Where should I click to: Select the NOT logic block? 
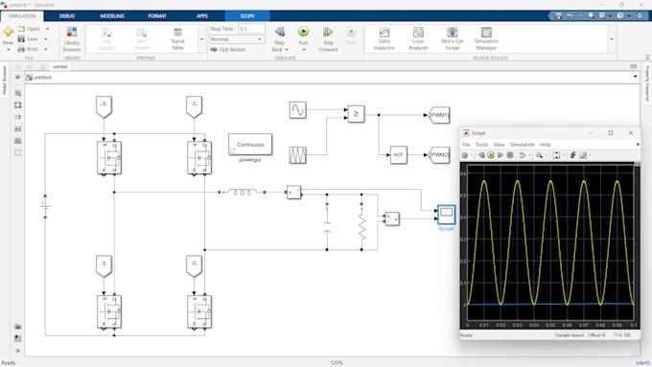tap(398, 155)
